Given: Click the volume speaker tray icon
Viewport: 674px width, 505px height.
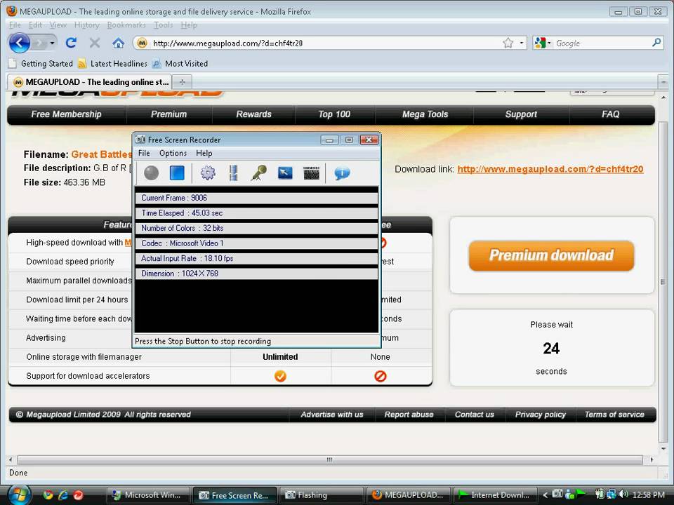Looking at the screenshot, I should click(624, 494).
